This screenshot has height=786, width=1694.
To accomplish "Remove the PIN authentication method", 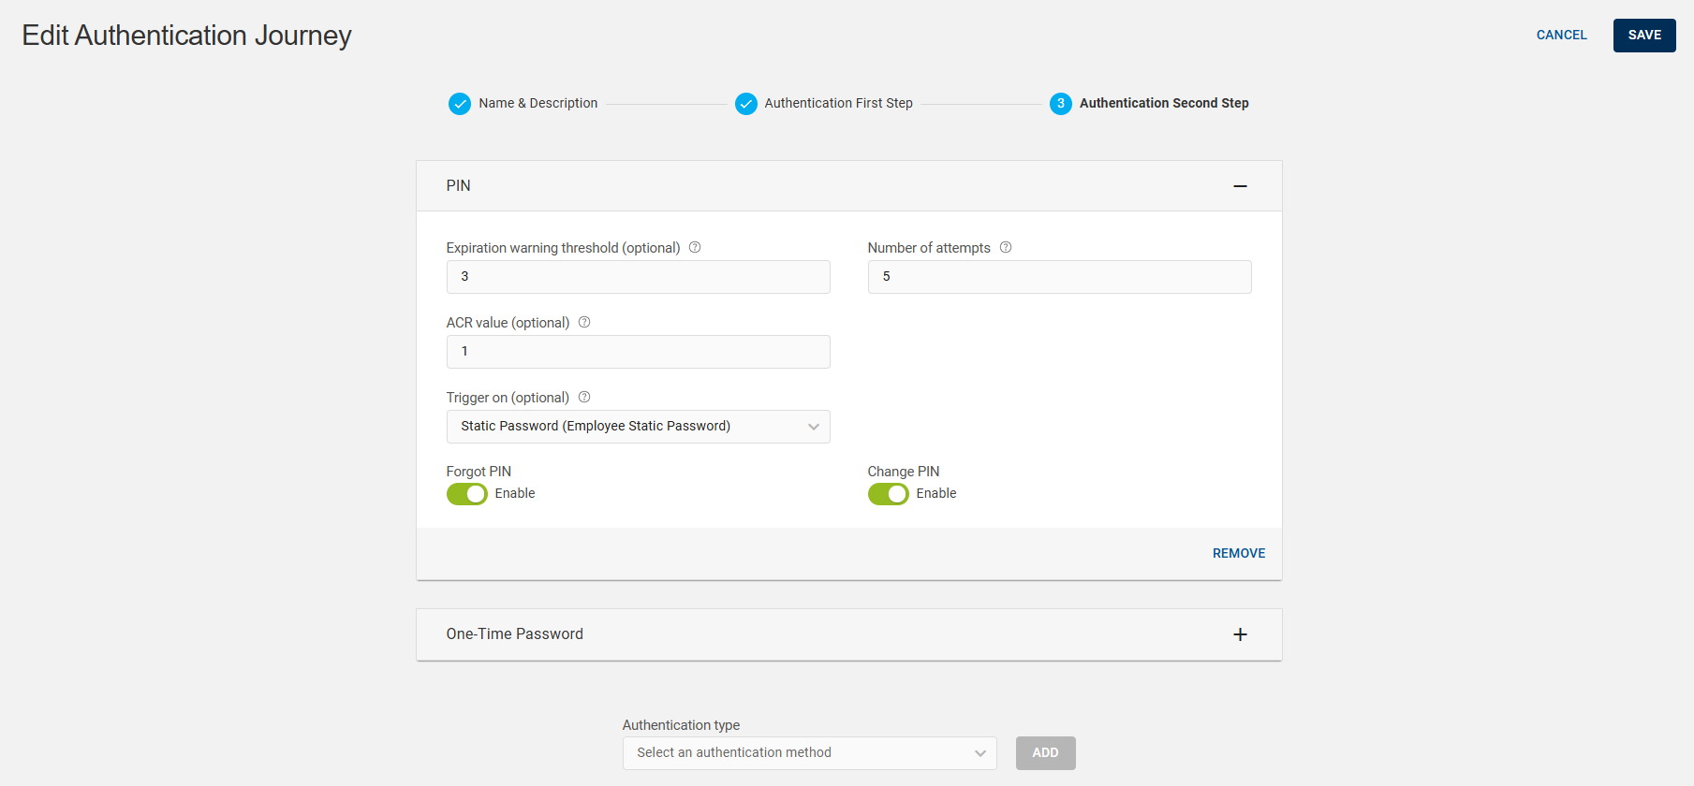I will [1238, 554].
